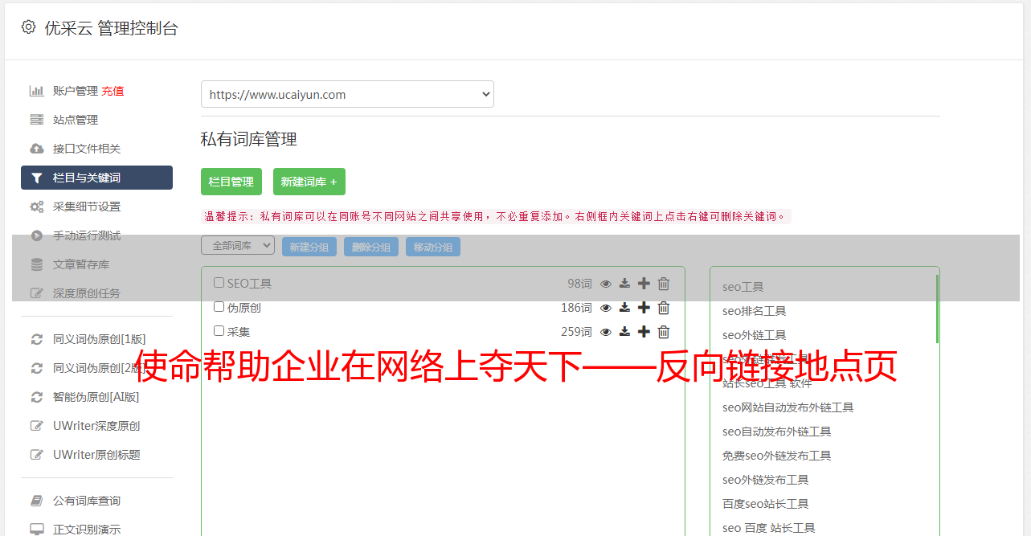Click the server icon for 站点管理
Image resolution: width=1031 pixels, height=536 pixels.
pos(37,120)
